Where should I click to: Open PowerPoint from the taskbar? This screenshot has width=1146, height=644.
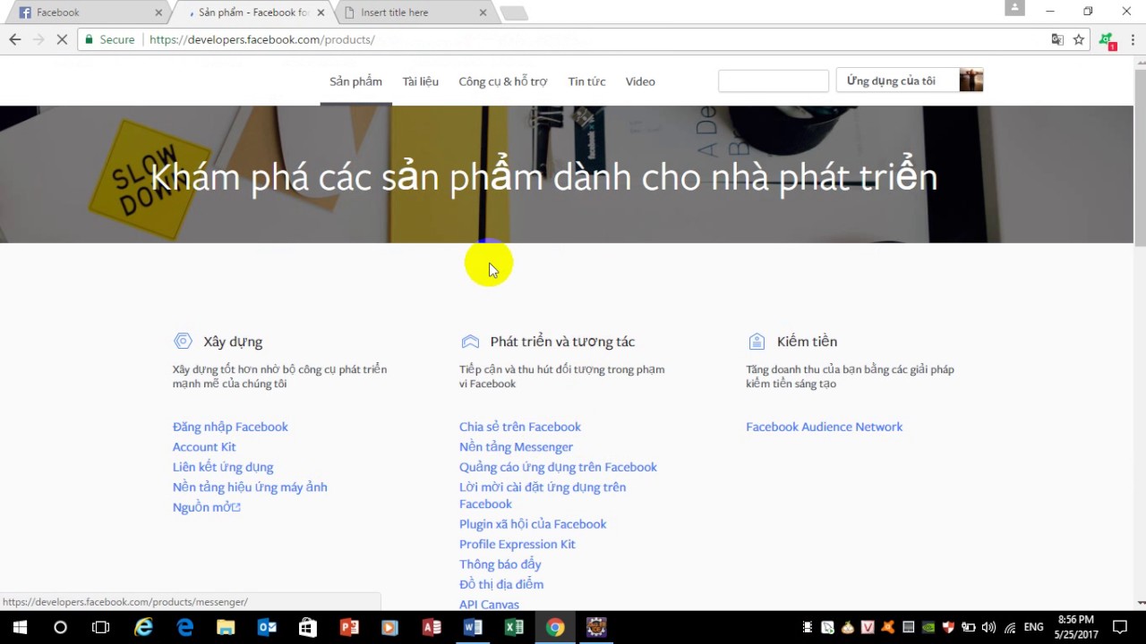point(349,627)
